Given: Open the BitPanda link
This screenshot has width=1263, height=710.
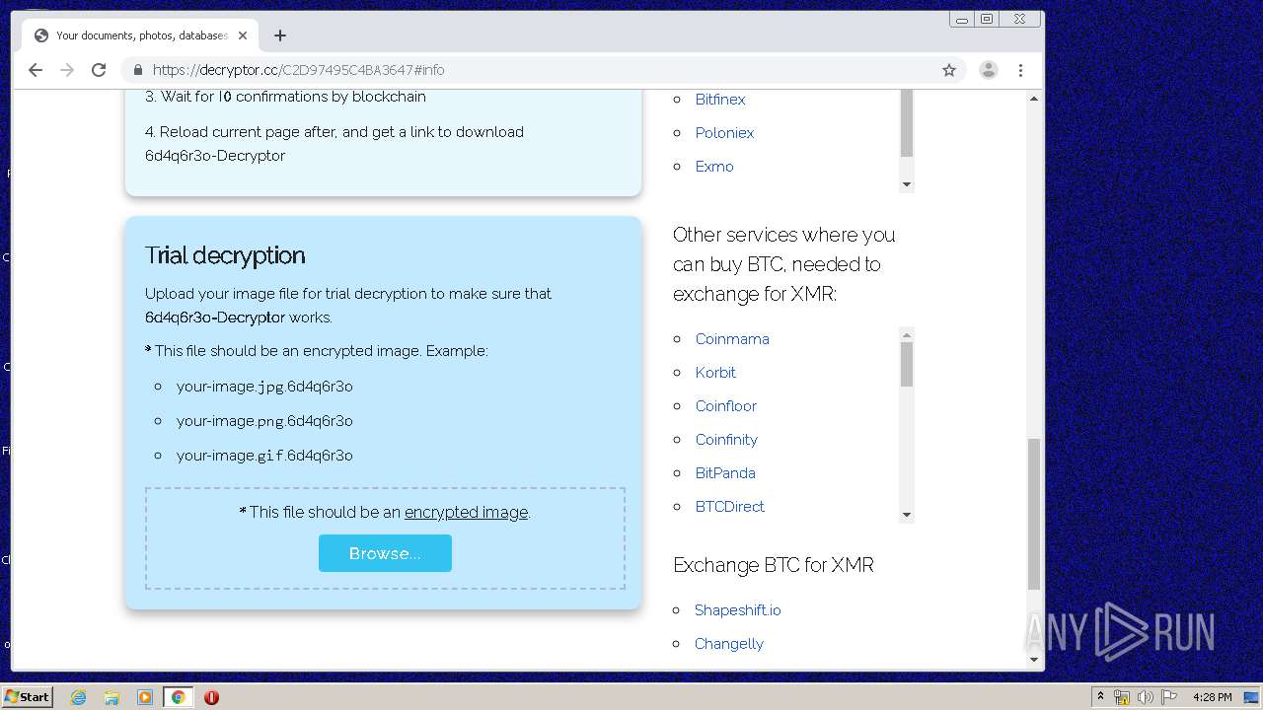Looking at the screenshot, I should (x=725, y=473).
